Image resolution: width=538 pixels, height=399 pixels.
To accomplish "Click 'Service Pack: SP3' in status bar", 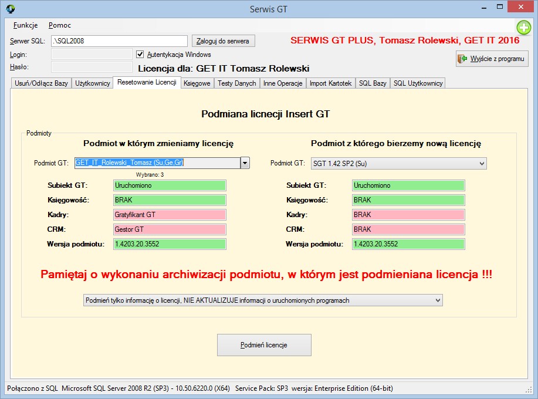I will click(x=262, y=388).
